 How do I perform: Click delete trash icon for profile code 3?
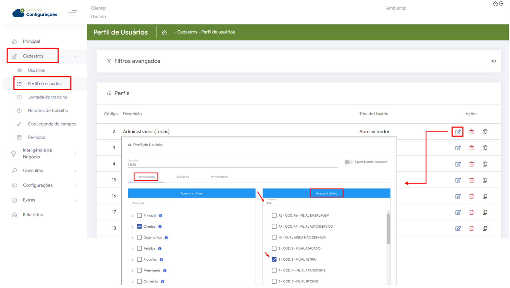471,148
